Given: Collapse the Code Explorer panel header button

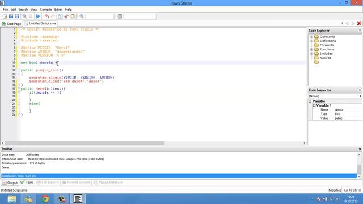Looking at the screenshot, I should pyautogui.click(x=360, y=31).
